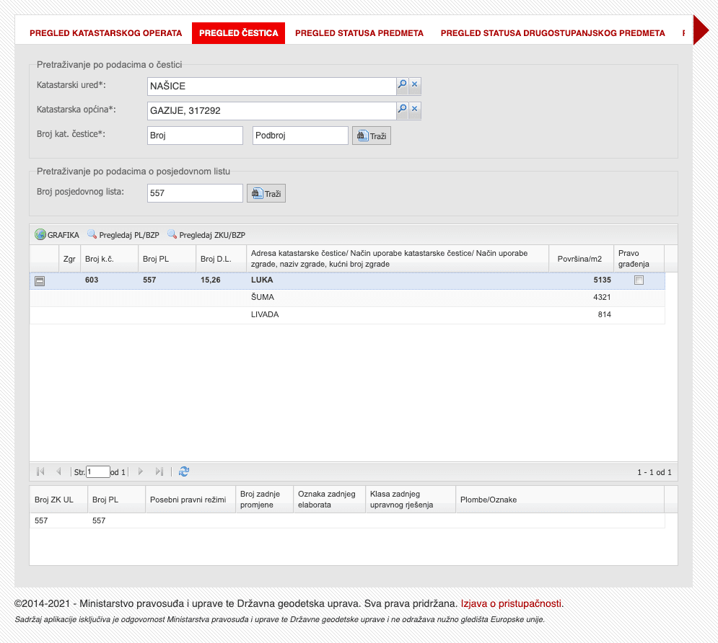This screenshot has width=718, height=643.
Task: Switch to Pregled katastarskog operata tab
Action: [105, 33]
